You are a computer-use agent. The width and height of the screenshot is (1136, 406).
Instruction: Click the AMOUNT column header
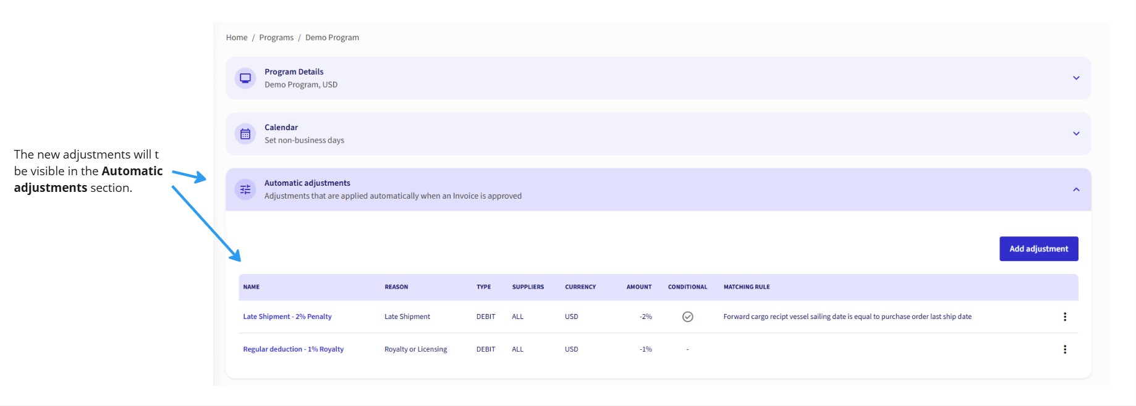point(639,287)
